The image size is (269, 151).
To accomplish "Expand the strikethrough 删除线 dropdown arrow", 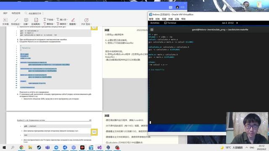I will (54, 24).
